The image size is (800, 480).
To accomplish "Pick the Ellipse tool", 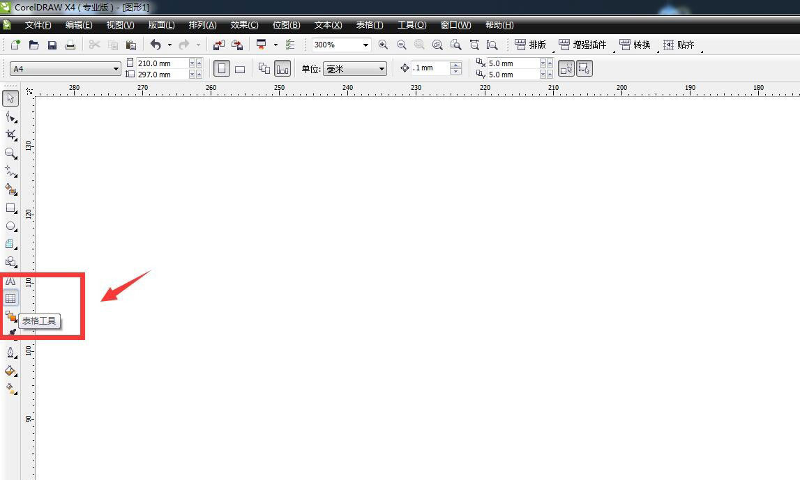I will point(10,226).
